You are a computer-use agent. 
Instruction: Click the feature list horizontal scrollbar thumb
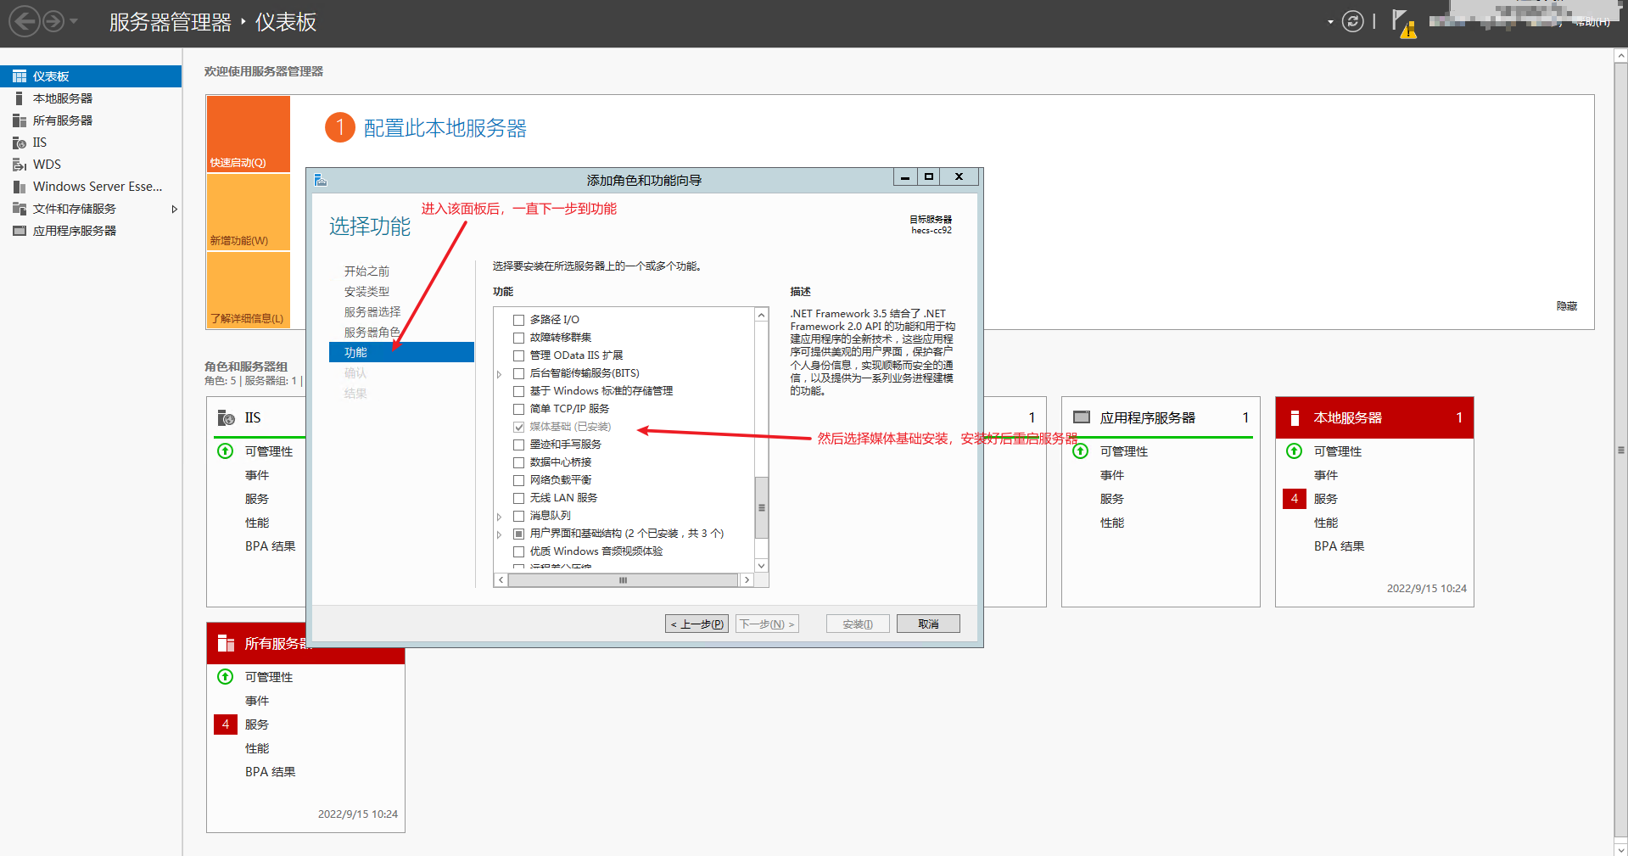[624, 580]
